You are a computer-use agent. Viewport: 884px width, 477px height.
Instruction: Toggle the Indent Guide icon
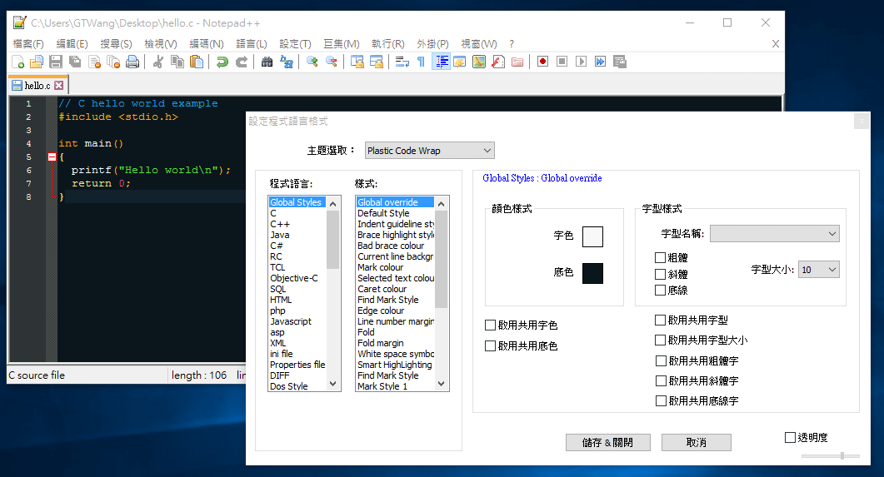pyautogui.click(x=441, y=62)
